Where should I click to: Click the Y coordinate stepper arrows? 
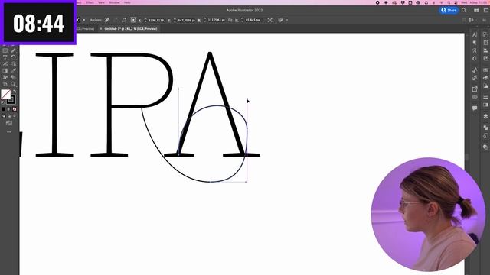pos(175,20)
